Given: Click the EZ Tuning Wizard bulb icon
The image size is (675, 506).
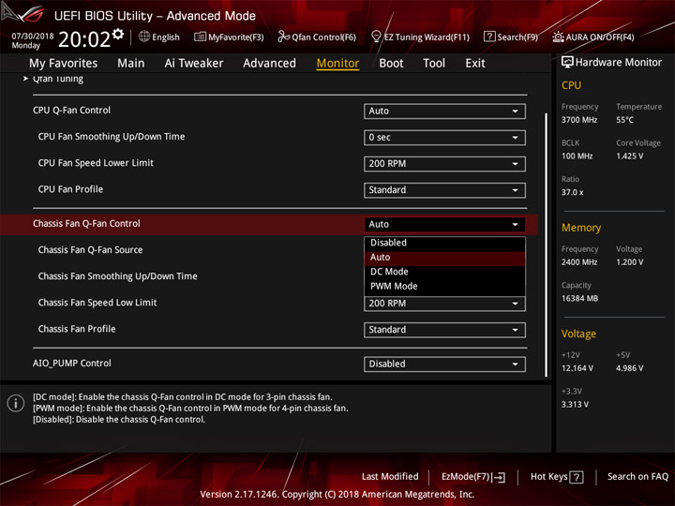Looking at the screenshot, I should click(376, 37).
